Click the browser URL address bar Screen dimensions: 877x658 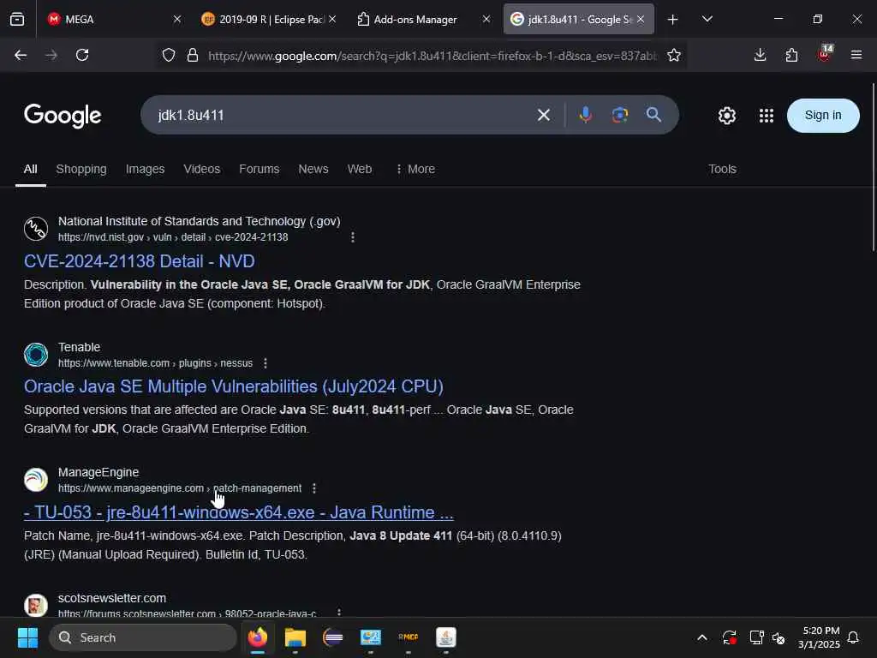pyautogui.click(x=433, y=56)
